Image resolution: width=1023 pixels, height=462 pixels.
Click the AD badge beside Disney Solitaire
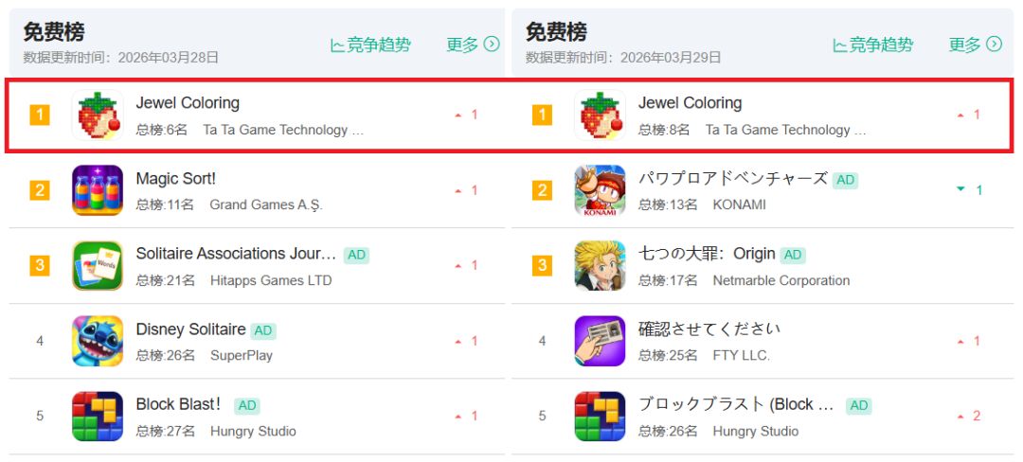(263, 330)
